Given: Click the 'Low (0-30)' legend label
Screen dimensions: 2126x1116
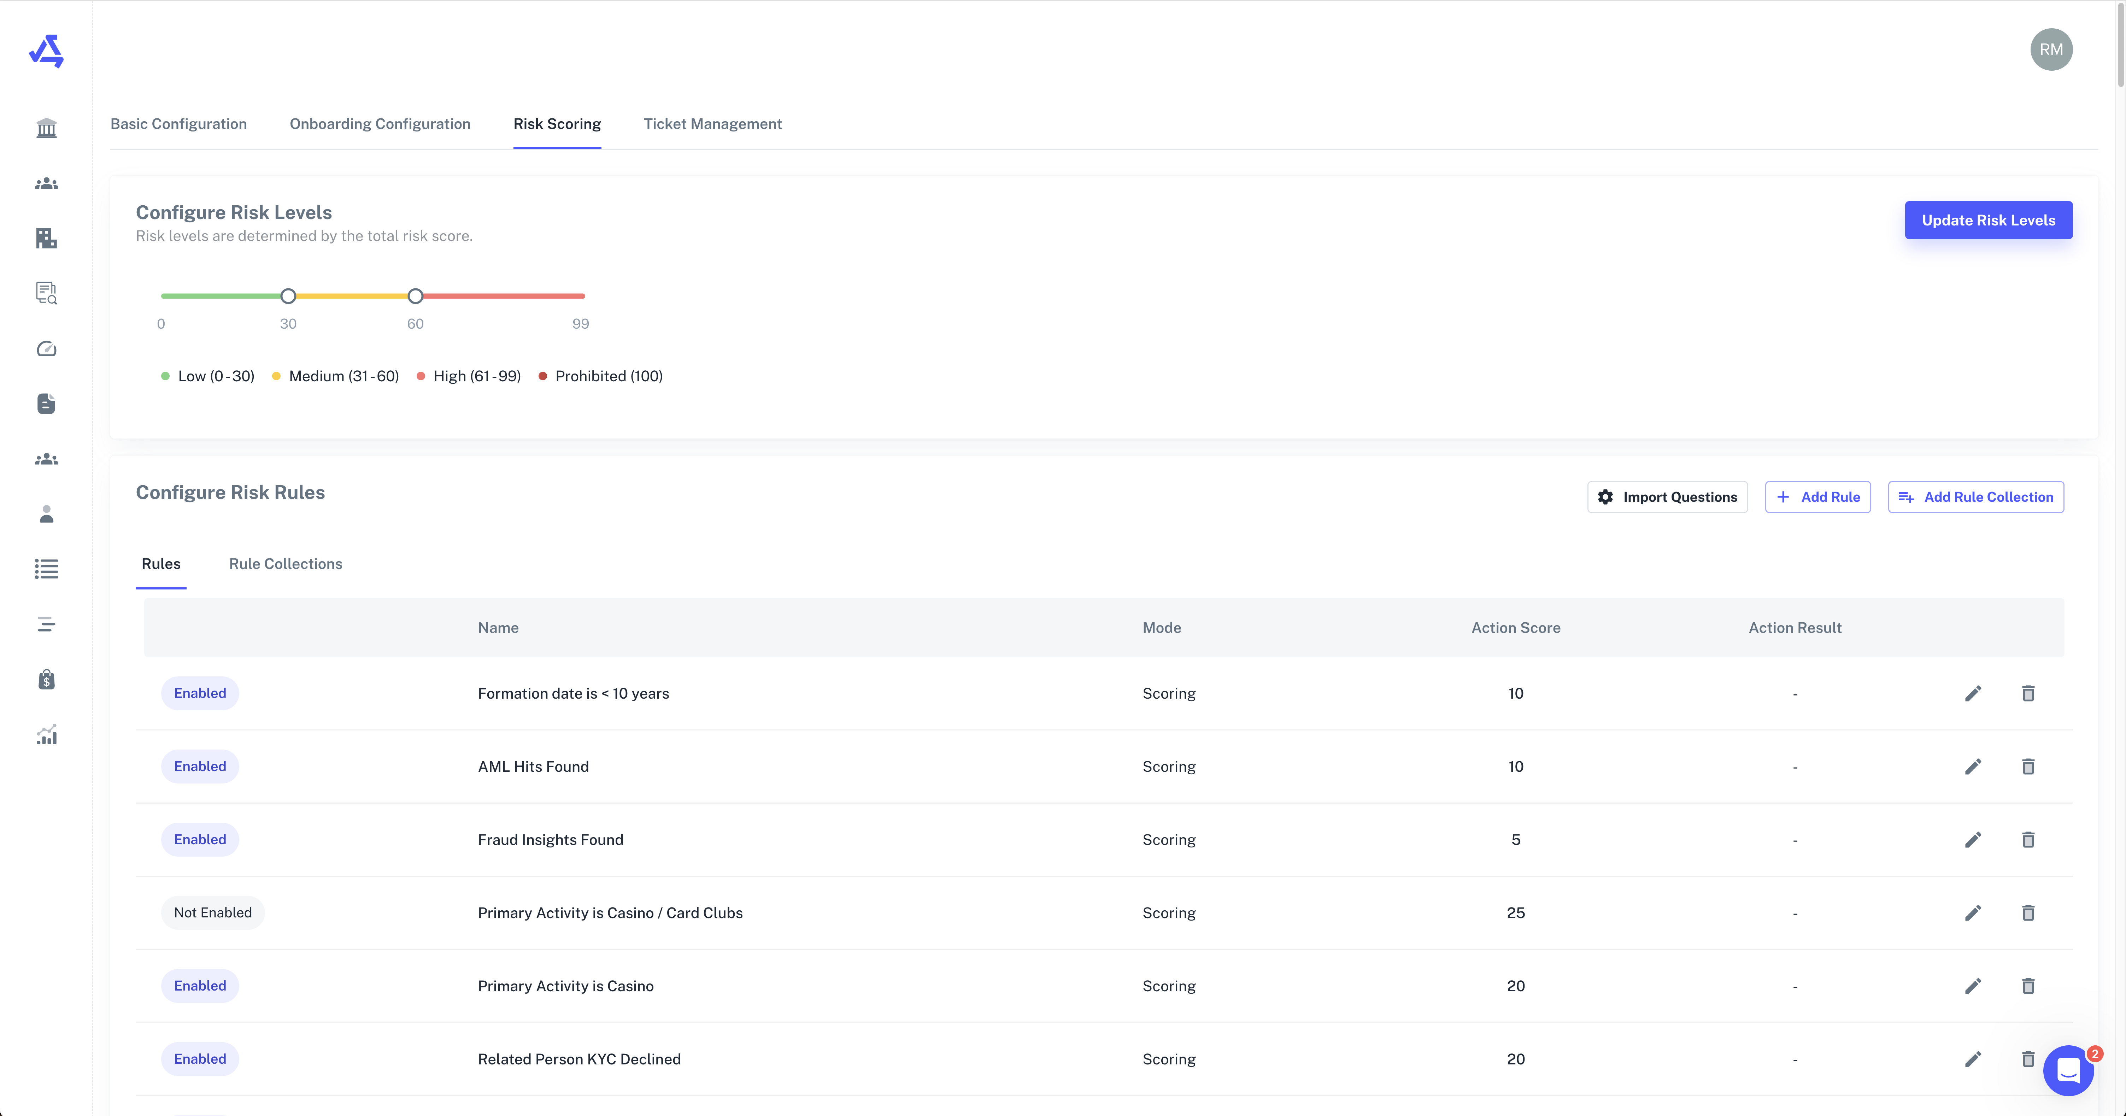Looking at the screenshot, I should pos(216,376).
